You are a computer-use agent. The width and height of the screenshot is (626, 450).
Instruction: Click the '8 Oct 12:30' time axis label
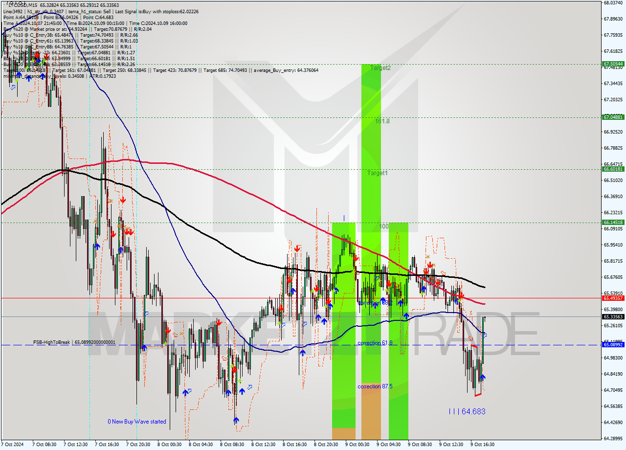coord(263,445)
